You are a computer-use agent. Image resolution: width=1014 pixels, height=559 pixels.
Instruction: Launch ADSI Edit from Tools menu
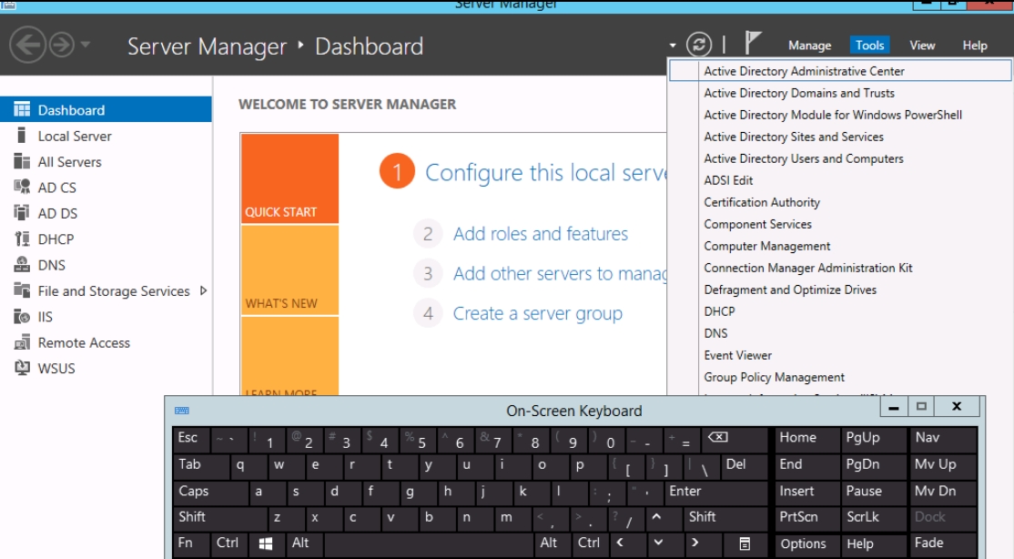840,180
